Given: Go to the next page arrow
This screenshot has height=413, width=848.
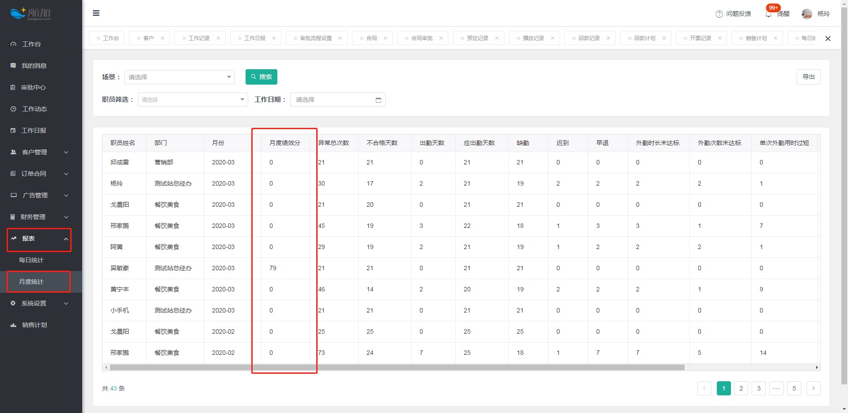Looking at the screenshot, I should [x=814, y=388].
